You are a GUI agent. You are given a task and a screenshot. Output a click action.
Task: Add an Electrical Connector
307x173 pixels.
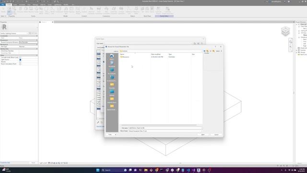[x=91, y=11]
